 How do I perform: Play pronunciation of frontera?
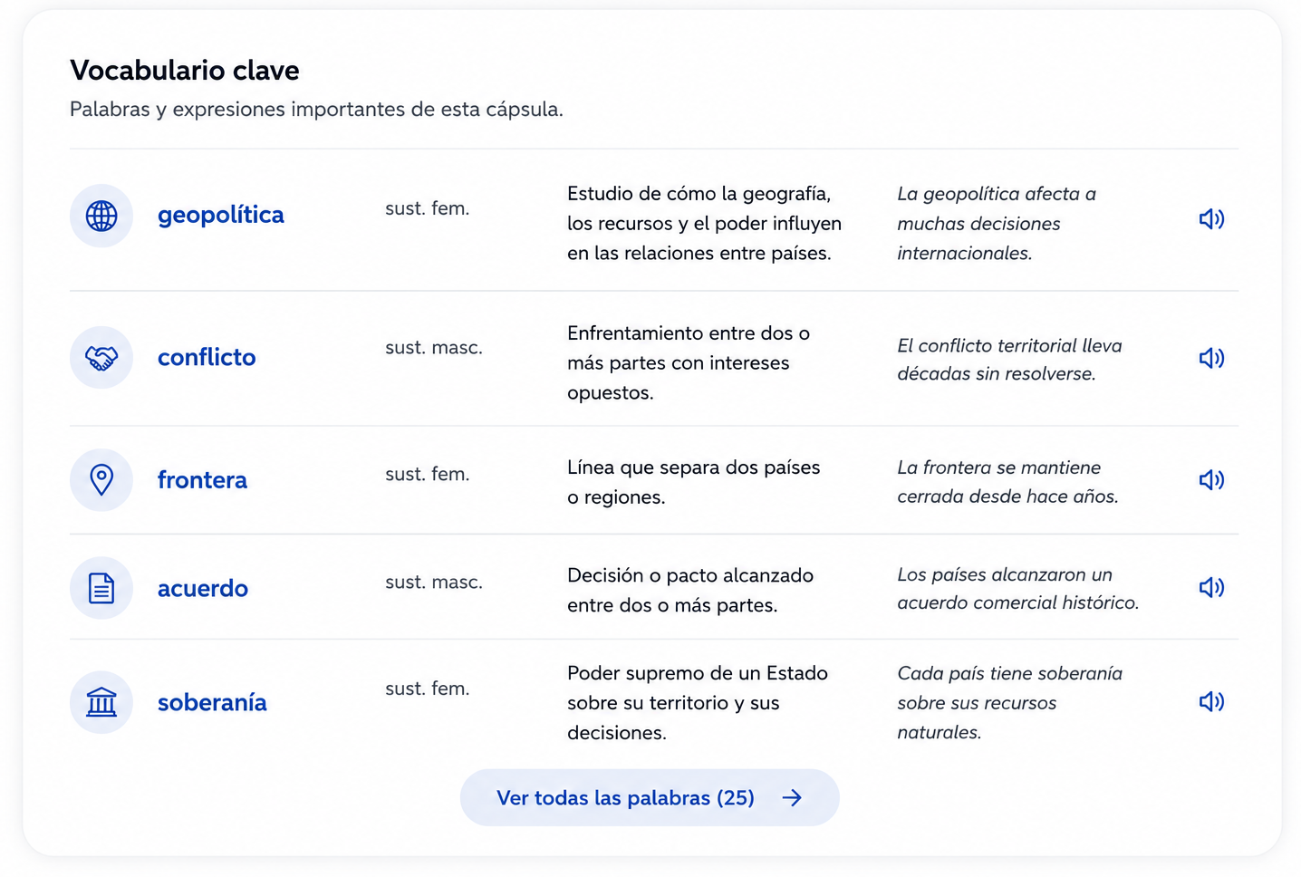[x=1211, y=479]
